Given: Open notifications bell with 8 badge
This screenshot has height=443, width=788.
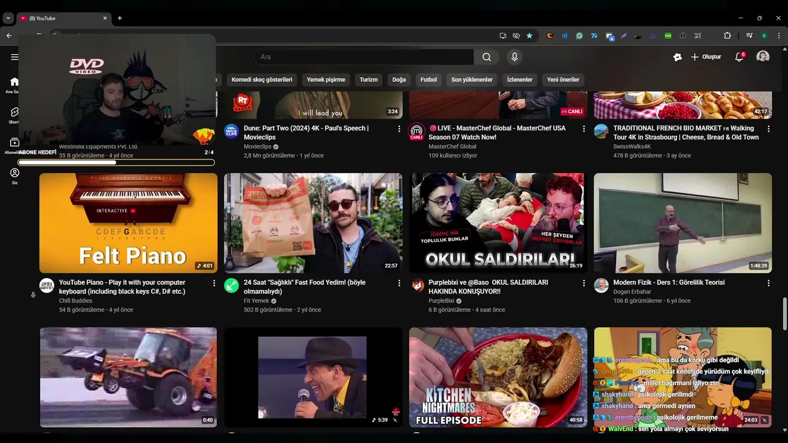Looking at the screenshot, I should [739, 57].
